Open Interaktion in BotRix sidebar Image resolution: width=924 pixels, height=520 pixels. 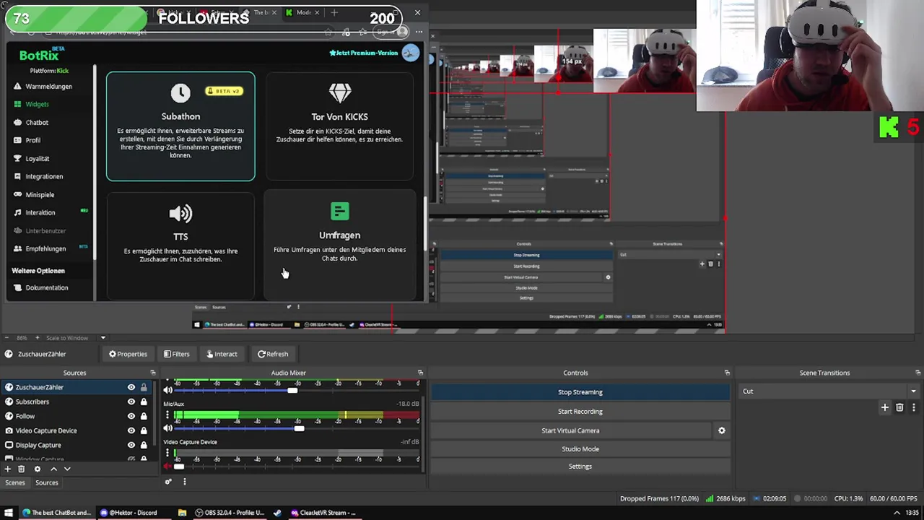coord(40,212)
